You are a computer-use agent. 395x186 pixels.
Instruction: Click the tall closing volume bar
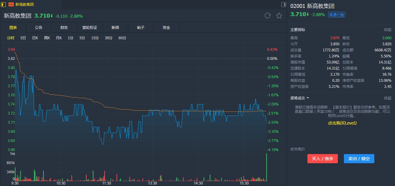266,167
